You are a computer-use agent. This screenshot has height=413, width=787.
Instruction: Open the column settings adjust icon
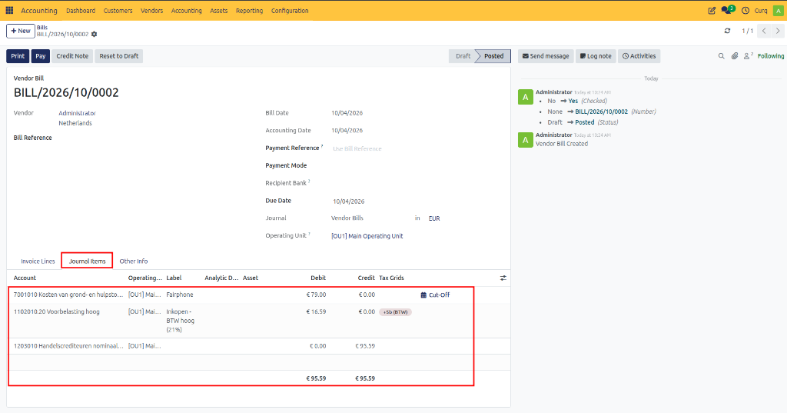tap(503, 278)
